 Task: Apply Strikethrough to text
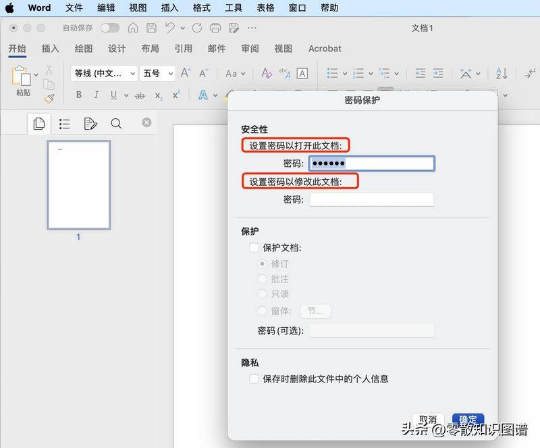[140, 96]
